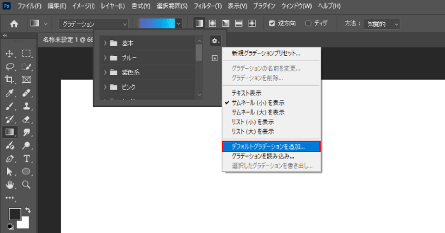445x233 pixels.
Task: Select the Horizontal Type tool
Action: (x=26, y=159)
